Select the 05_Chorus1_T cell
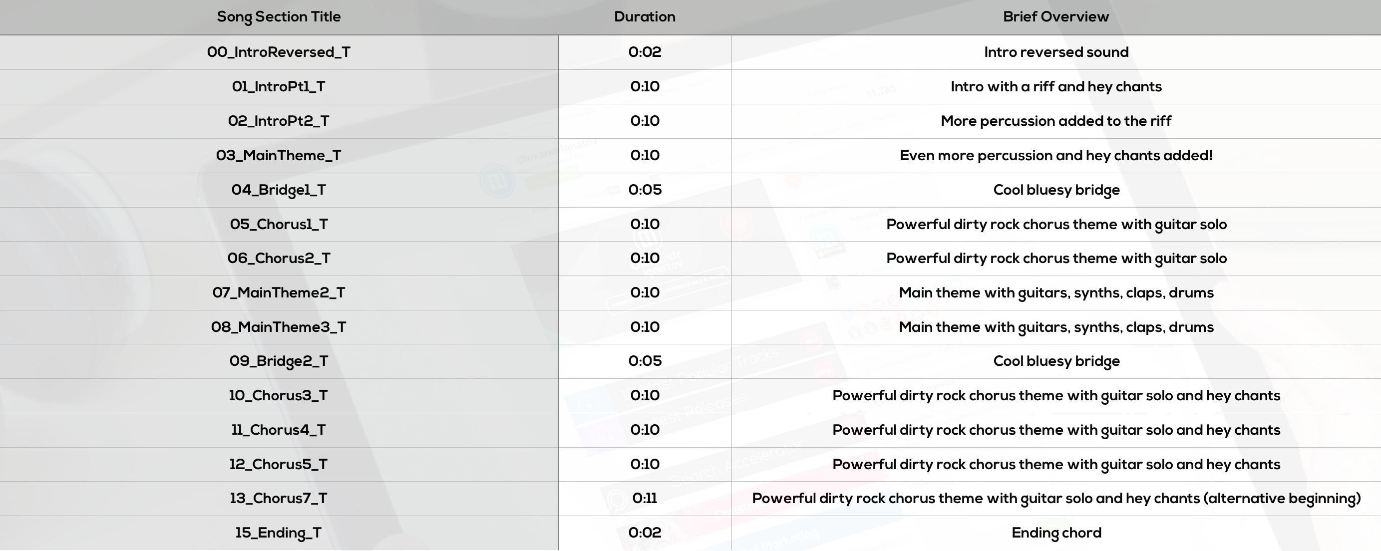Image resolution: width=1381 pixels, height=551 pixels. (278, 224)
